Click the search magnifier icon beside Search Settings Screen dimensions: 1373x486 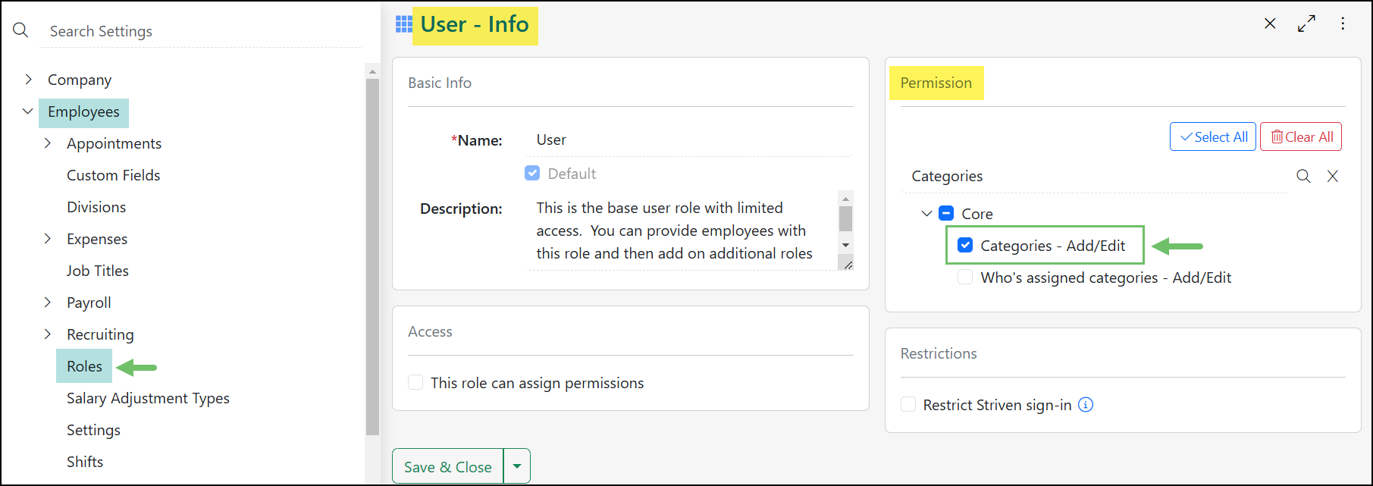point(21,30)
